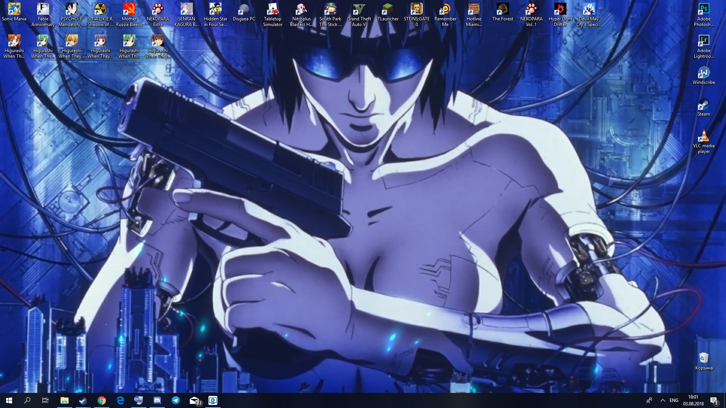This screenshot has width=726, height=408.
Task: Select the Hidden Star in Four Seasons icon
Action: (x=216, y=15)
